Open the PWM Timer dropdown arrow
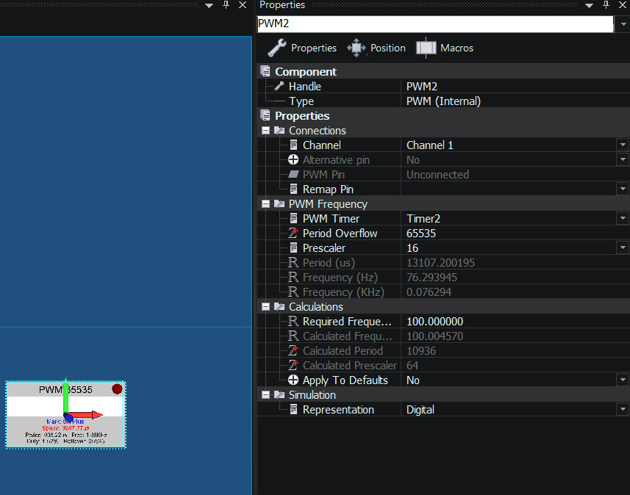This screenshot has width=630, height=495. point(623,218)
